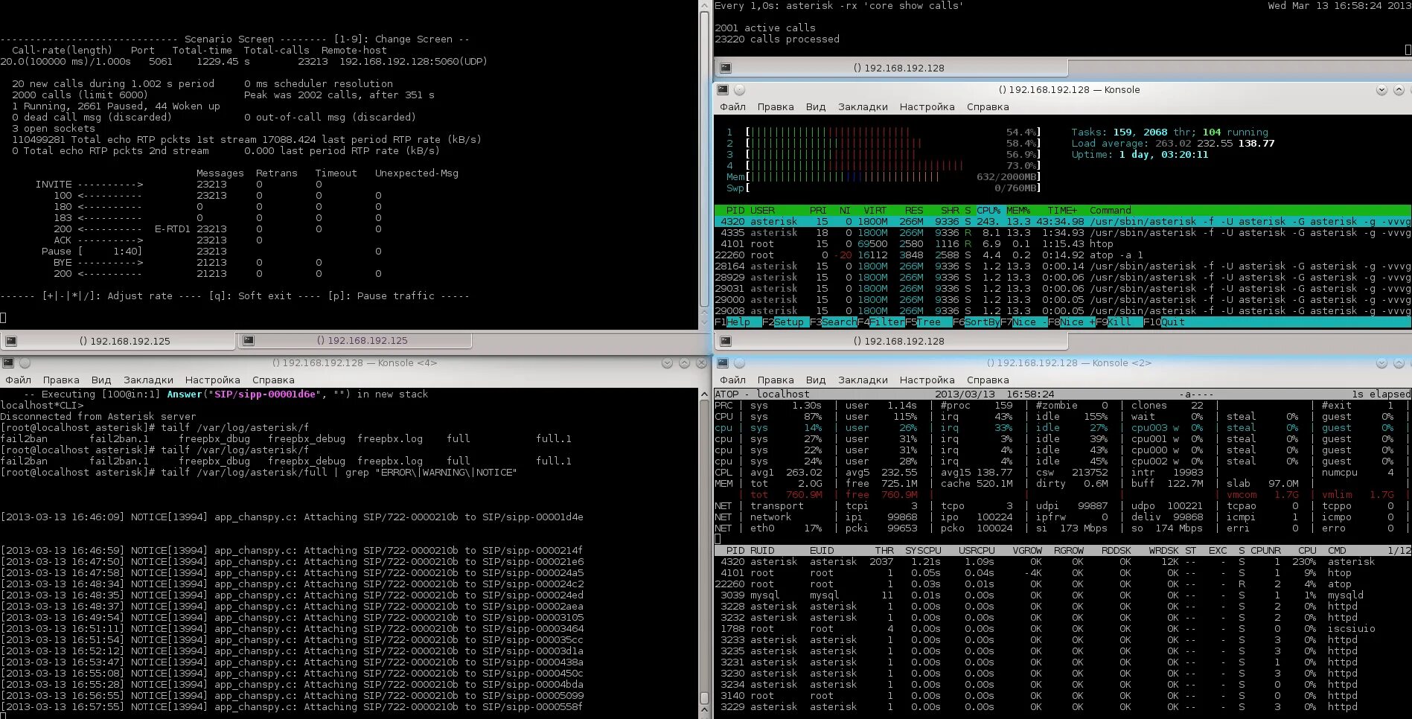This screenshot has height=719, width=1412.
Task: Click the Command column header in htop
Action: tap(1111, 211)
